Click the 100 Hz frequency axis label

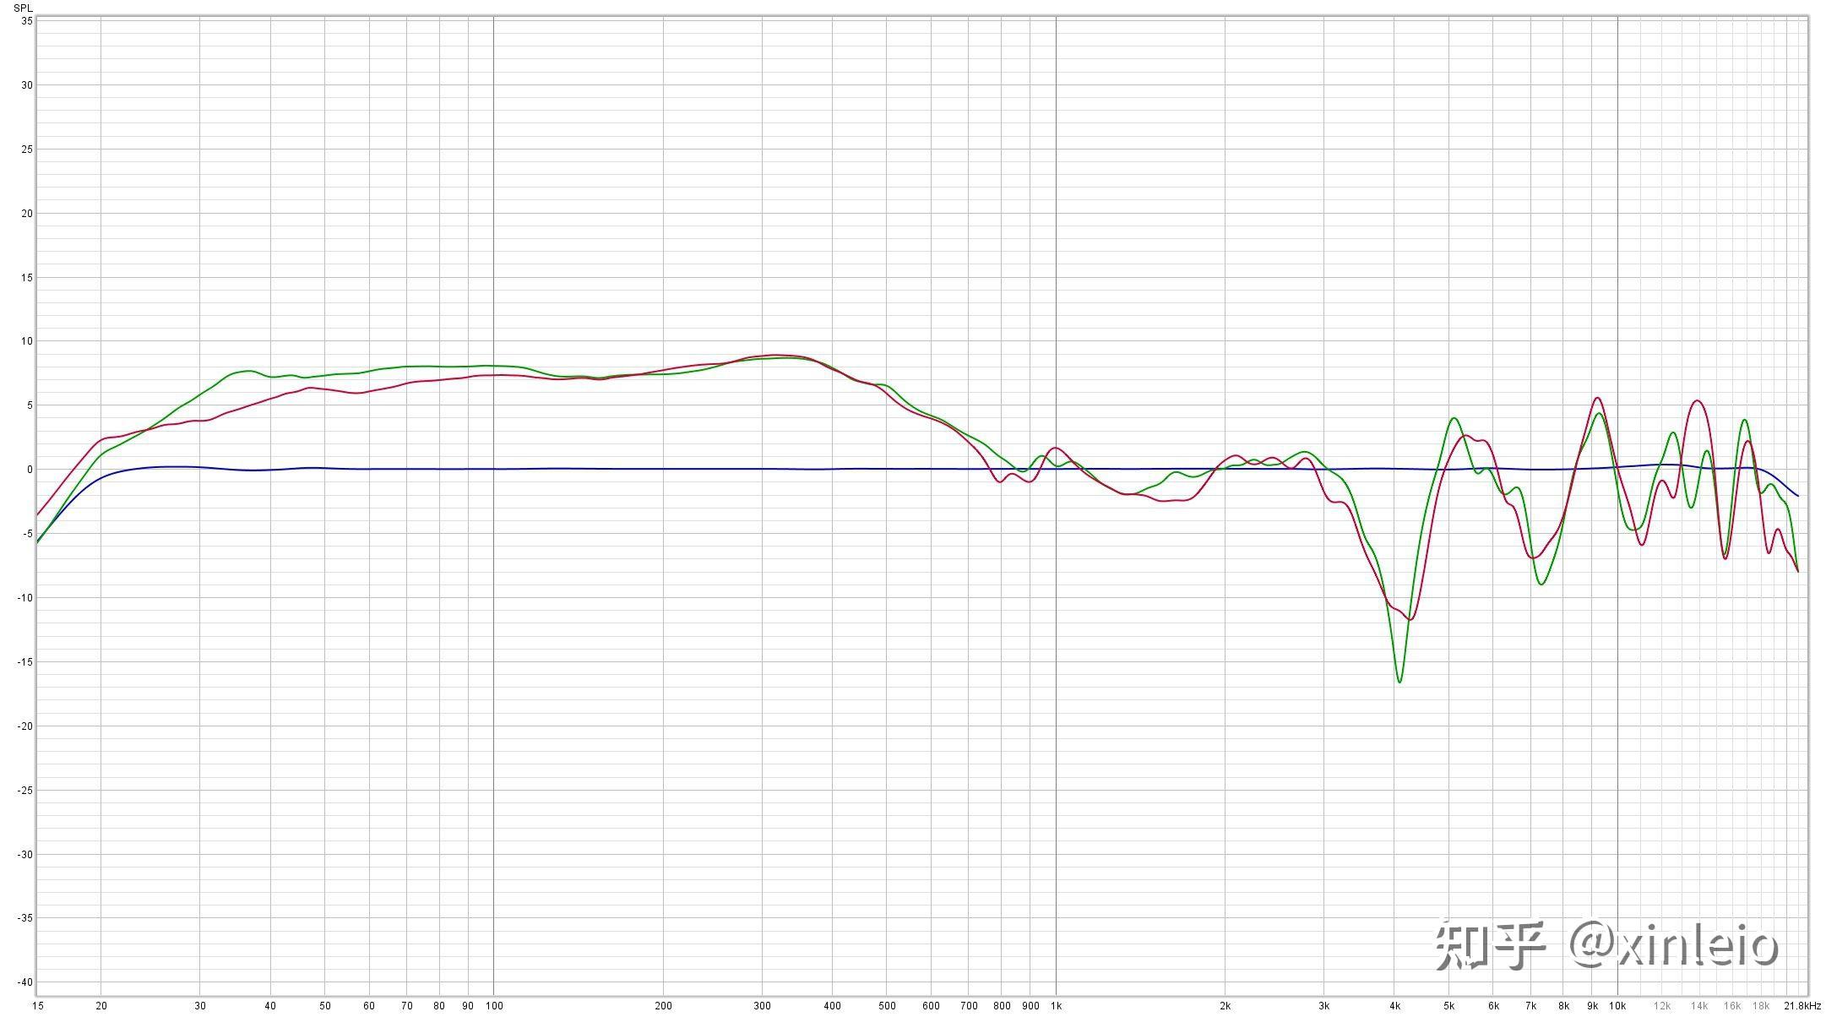[494, 1006]
